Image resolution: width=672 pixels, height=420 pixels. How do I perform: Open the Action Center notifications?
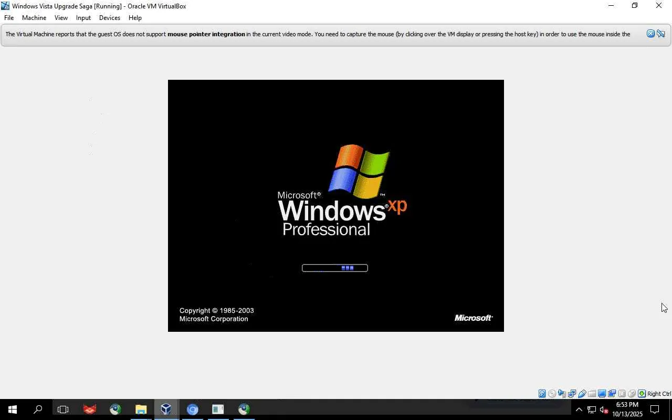coord(655,409)
